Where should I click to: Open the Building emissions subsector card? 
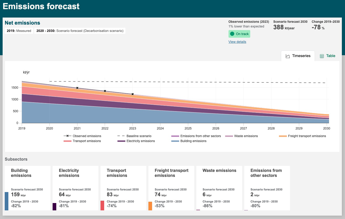27,188
